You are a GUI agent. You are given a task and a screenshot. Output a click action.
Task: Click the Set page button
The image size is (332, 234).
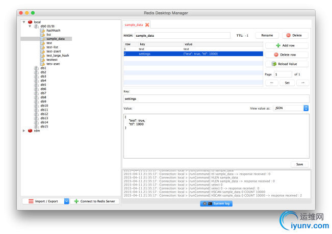(x=287, y=83)
